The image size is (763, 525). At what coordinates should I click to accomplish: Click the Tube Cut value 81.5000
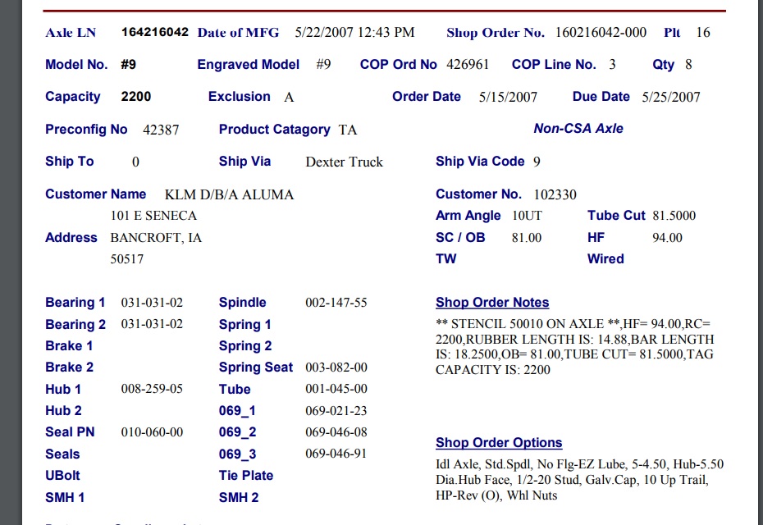click(674, 216)
